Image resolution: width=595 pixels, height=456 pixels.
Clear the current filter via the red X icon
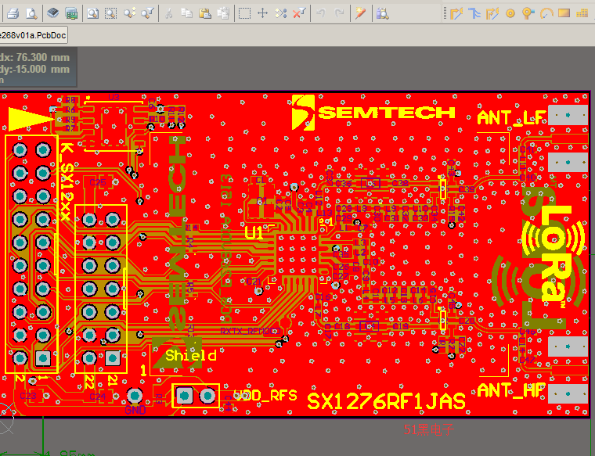pos(299,13)
